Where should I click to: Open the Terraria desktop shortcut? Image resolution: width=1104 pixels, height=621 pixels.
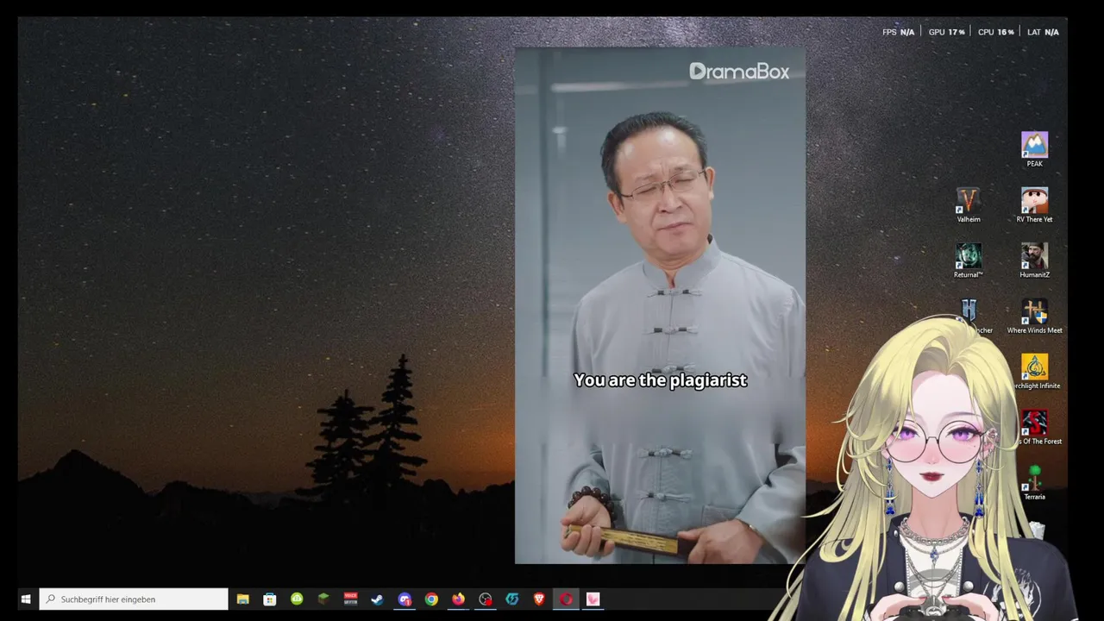pyautogui.click(x=1034, y=483)
